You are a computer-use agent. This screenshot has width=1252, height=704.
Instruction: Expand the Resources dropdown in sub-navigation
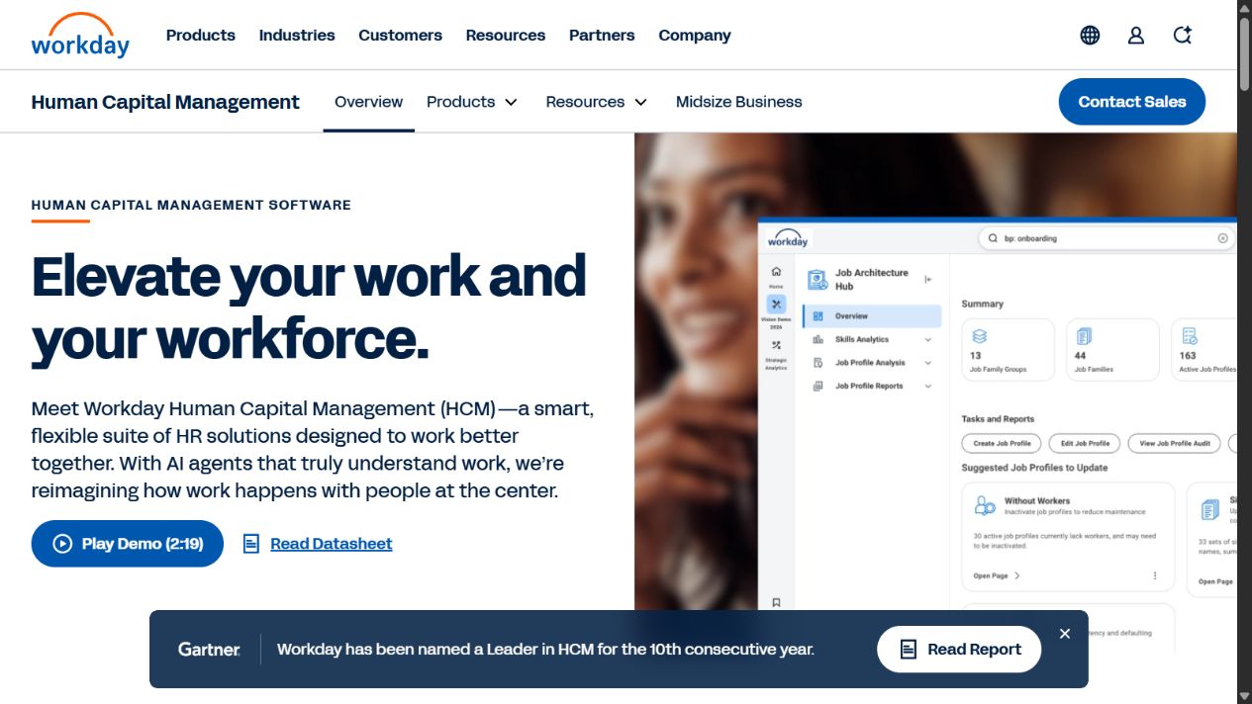(640, 102)
